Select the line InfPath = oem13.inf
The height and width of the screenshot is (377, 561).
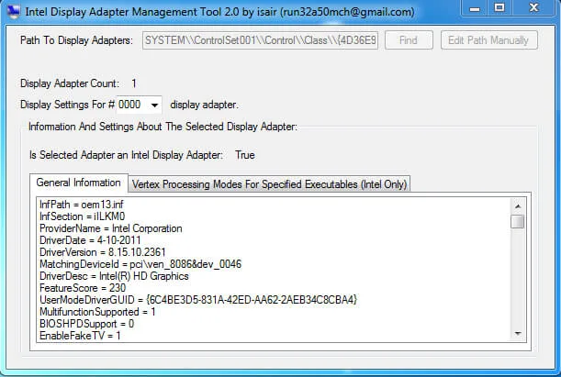point(82,205)
